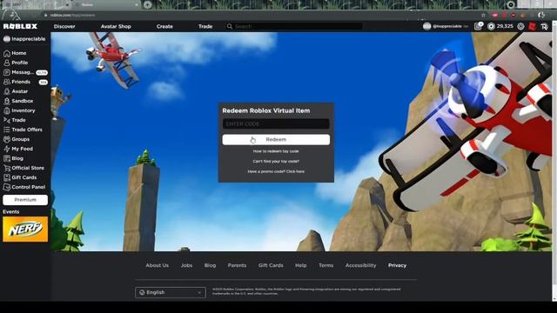Click the Premium button
557x313 pixels.
25,200
